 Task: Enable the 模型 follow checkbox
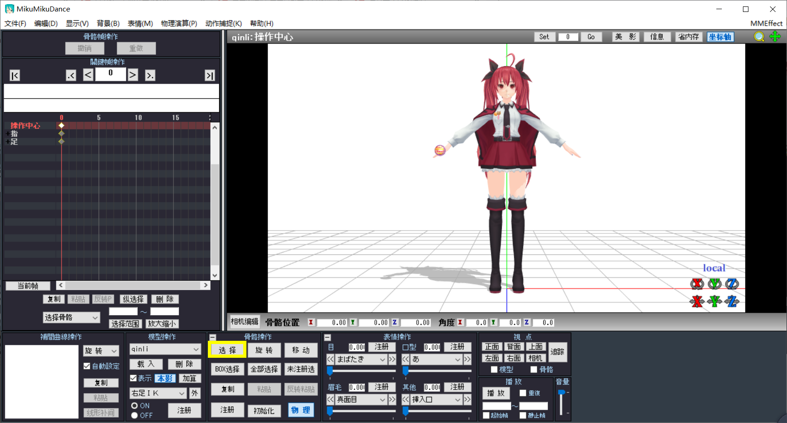pos(494,369)
